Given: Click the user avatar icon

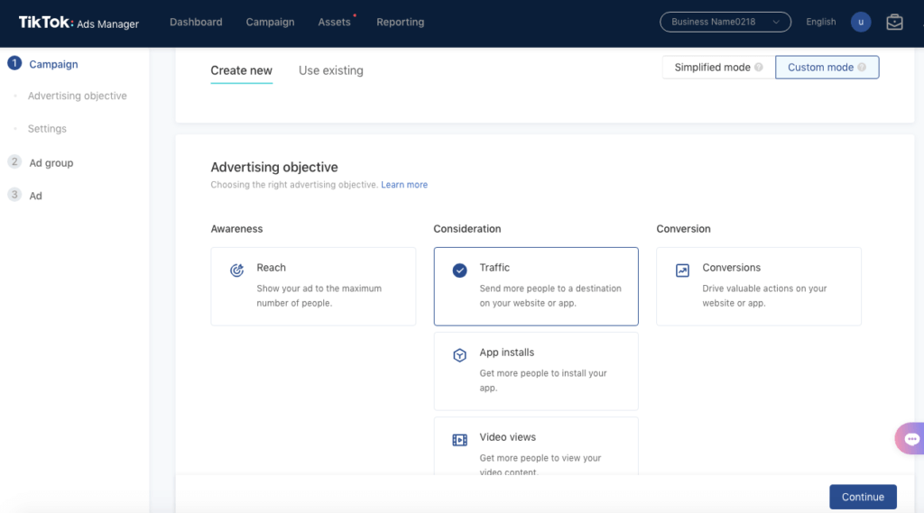Looking at the screenshot, I should (x=861, y=23).
